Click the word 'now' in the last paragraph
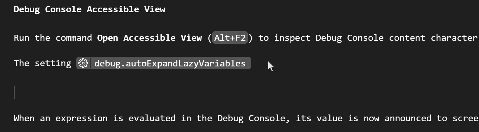This screenshot has width=479, height=132. 371,118
